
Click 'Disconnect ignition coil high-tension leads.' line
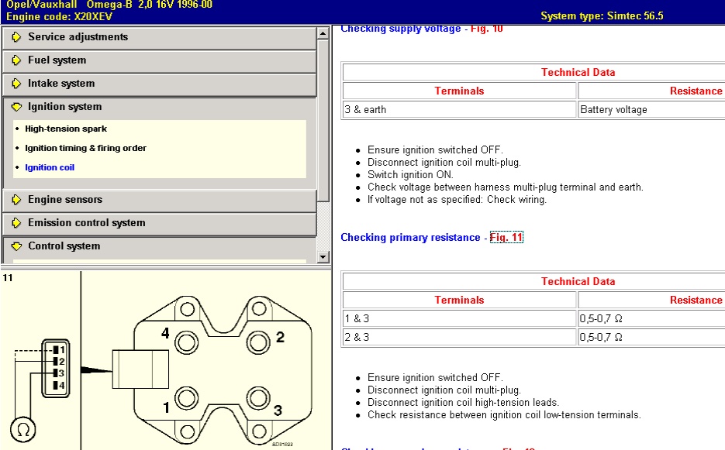click(x=463, y=403)
